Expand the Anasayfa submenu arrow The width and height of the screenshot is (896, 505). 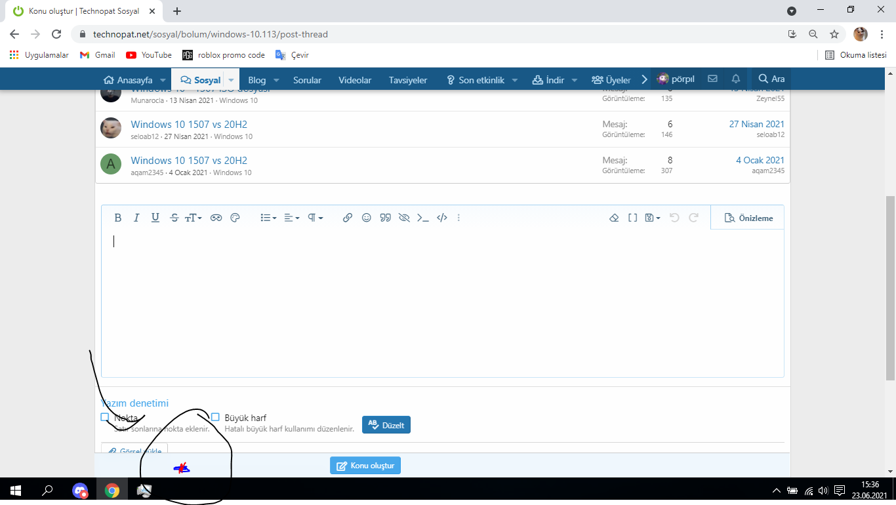coord(163,80)
